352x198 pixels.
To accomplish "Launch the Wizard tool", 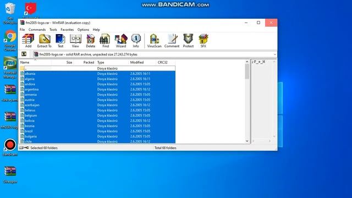I will pyautogui.click(x=121, y=41).
